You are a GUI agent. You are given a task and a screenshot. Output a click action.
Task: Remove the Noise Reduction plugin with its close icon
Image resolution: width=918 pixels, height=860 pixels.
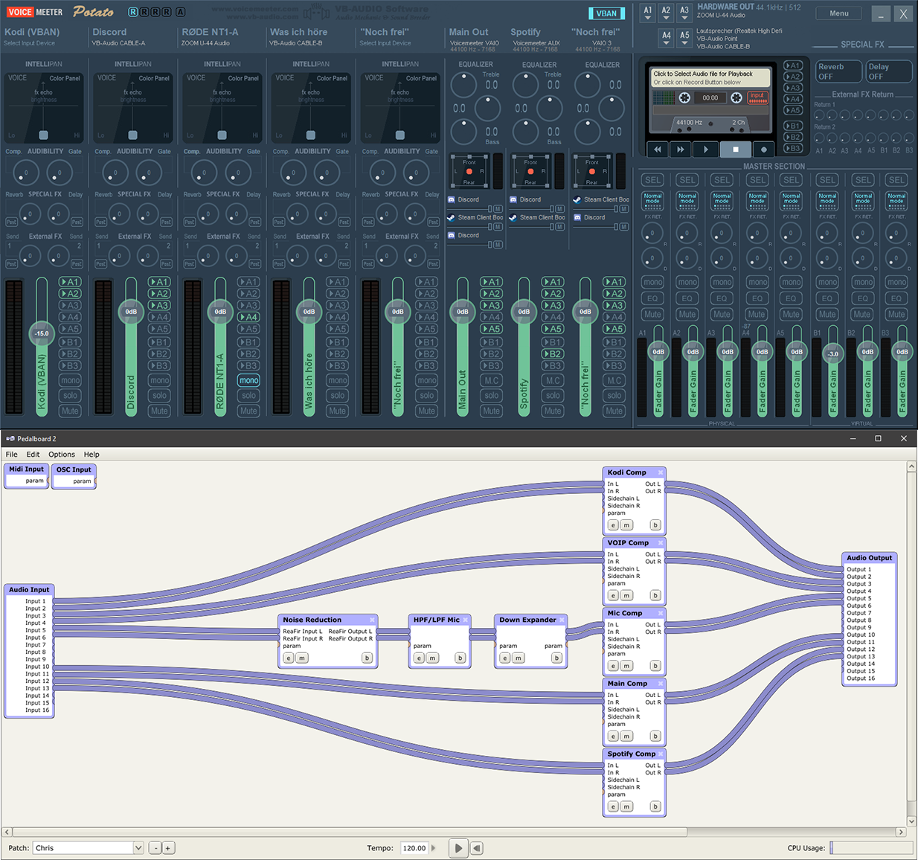373,620
